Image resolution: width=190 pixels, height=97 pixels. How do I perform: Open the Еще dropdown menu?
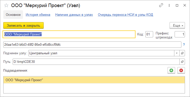(177, 25)
